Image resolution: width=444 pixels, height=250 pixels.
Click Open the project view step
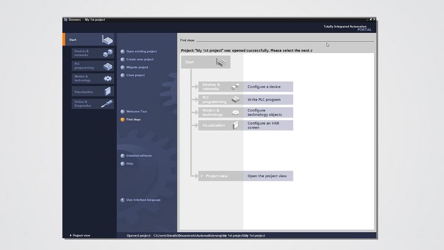268,176
